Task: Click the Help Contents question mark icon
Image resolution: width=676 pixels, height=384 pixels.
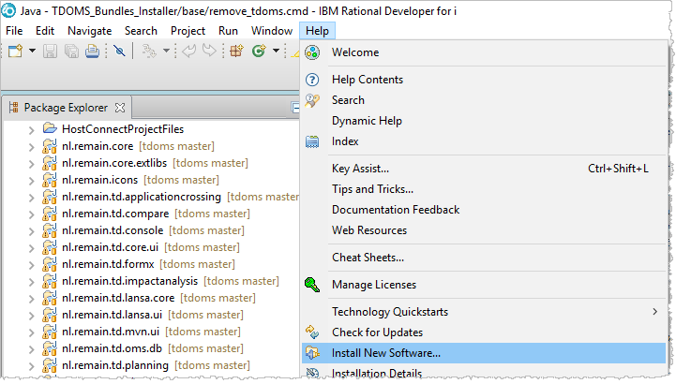Action: 313,80
